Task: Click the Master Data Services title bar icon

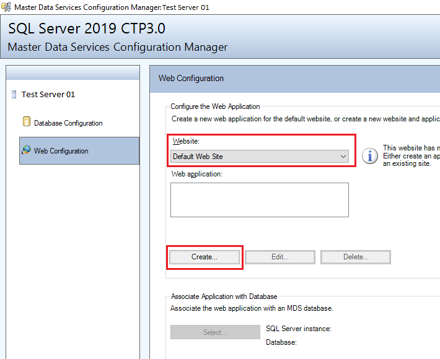Action: pyautogui.click(x=6, y=7)
